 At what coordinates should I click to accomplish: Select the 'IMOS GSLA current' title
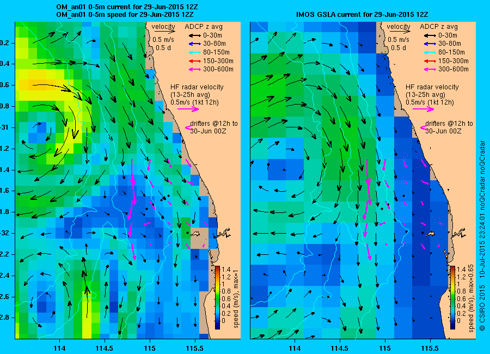click(x=362, y=14)
